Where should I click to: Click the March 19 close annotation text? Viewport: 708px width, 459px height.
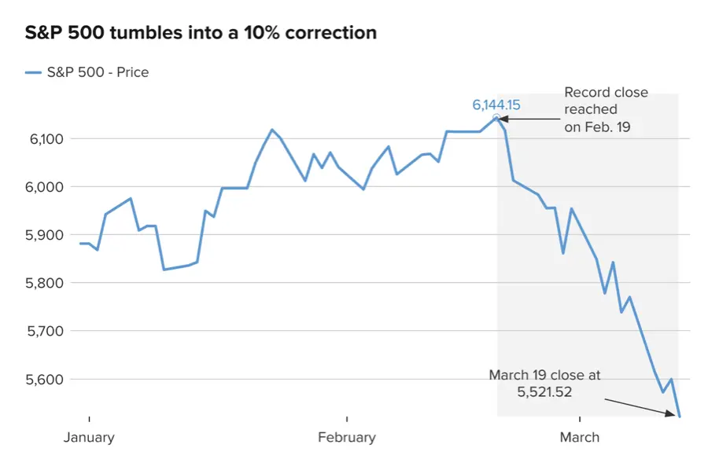544,384
